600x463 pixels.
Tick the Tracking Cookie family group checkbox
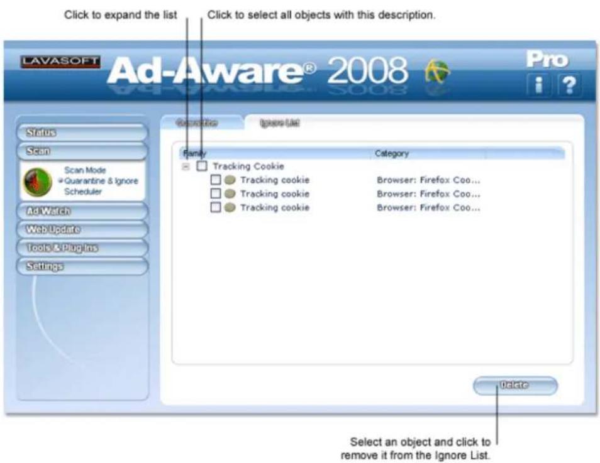[202, 166]
